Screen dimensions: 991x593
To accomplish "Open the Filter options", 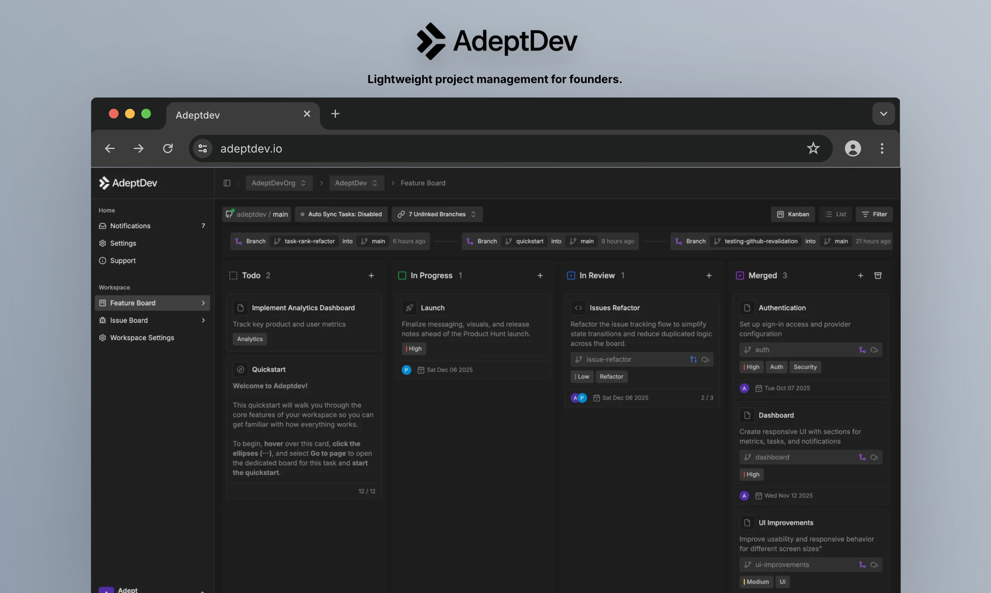I will (x=874, y=214).
